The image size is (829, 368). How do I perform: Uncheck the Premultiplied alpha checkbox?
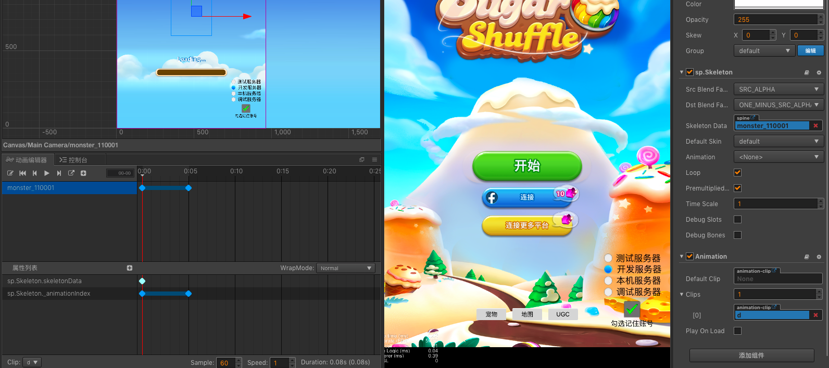click(737, 188)
